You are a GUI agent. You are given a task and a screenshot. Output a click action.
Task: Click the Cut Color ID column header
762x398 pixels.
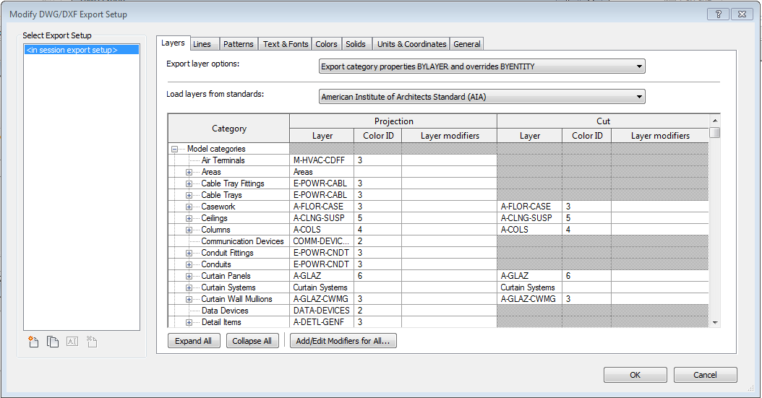click(587, 136)
